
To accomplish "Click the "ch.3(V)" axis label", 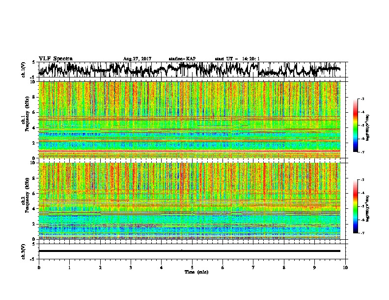I will (x=24, y=251).
